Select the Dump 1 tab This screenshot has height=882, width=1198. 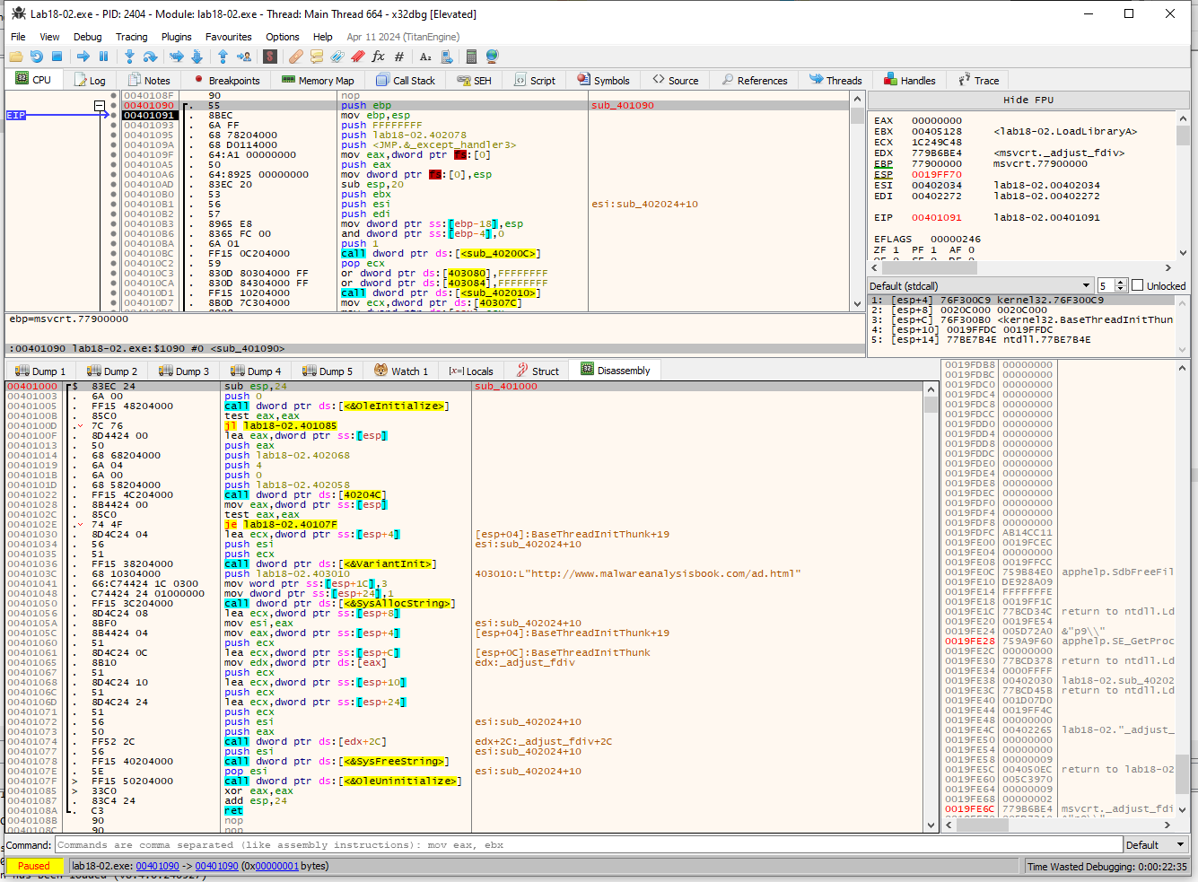(x=40, y=371)
